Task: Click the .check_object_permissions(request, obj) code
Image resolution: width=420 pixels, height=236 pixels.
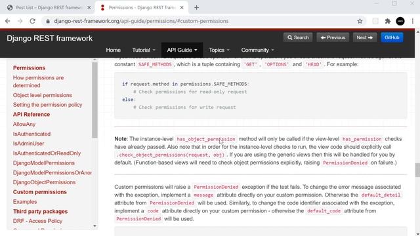Action: (171, 155)
